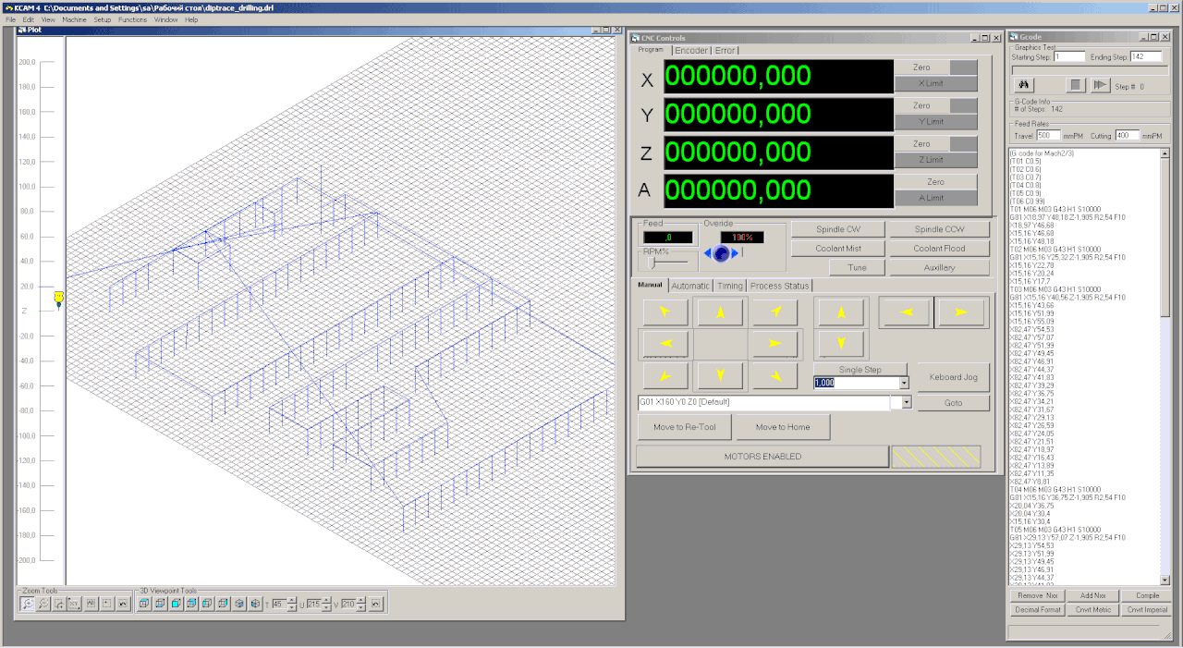Zero the X axis
Screen dimensions: 1183x648
(921, 67)
